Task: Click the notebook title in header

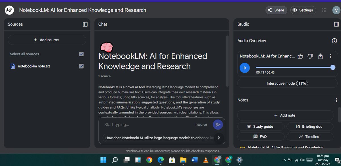Action: [x=83, y=10]
